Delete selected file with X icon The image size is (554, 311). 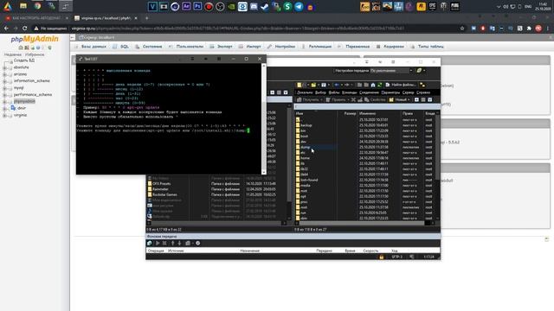pyautogui.click(x=353, y=100)
